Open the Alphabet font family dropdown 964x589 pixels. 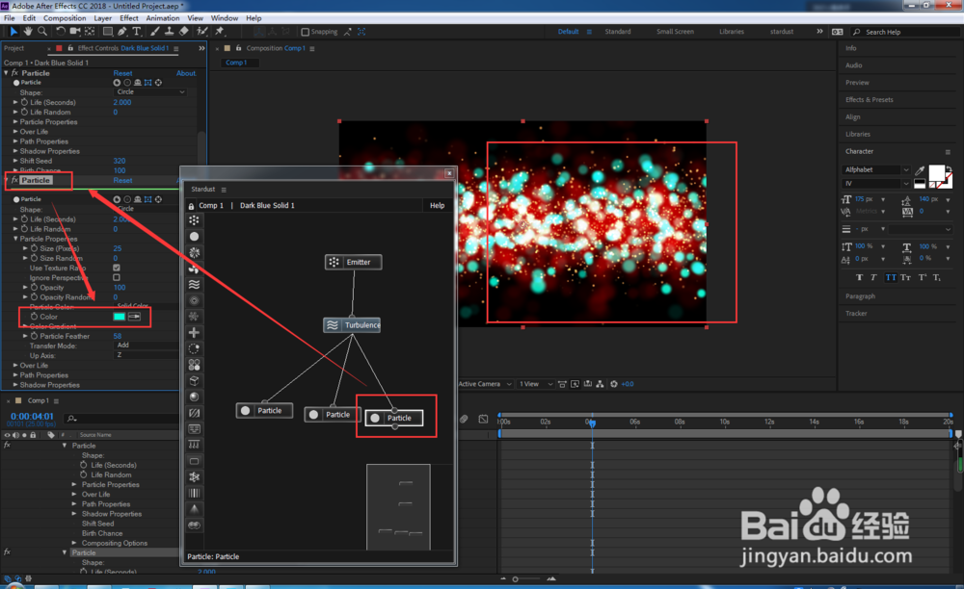(876, 170)
